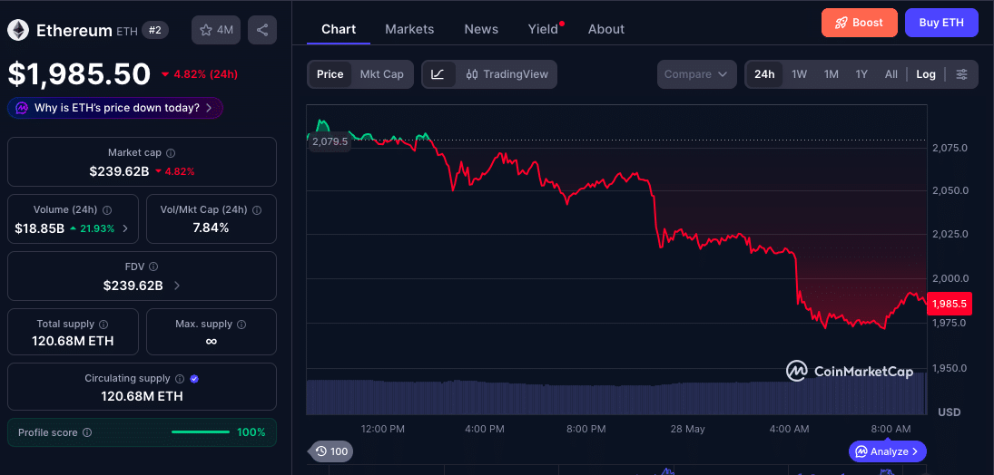The image size is (994, 475).
Task: Click the info icon next to Circulating supply
Action: 180,378
